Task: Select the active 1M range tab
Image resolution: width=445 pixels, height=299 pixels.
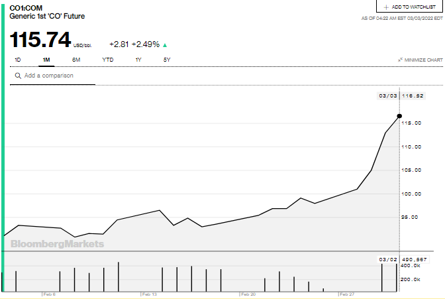Action: 46,60
